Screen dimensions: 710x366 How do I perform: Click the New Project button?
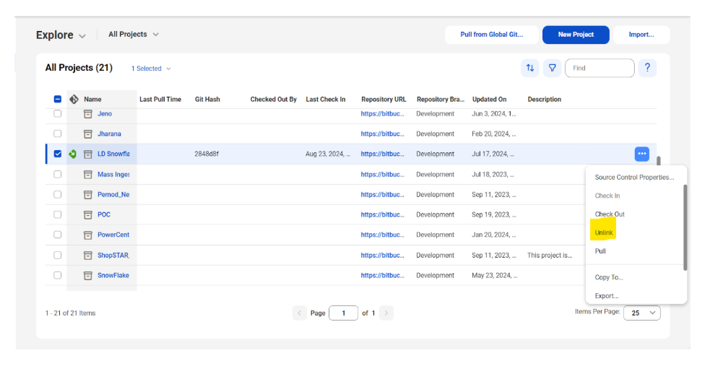(576, 35)
